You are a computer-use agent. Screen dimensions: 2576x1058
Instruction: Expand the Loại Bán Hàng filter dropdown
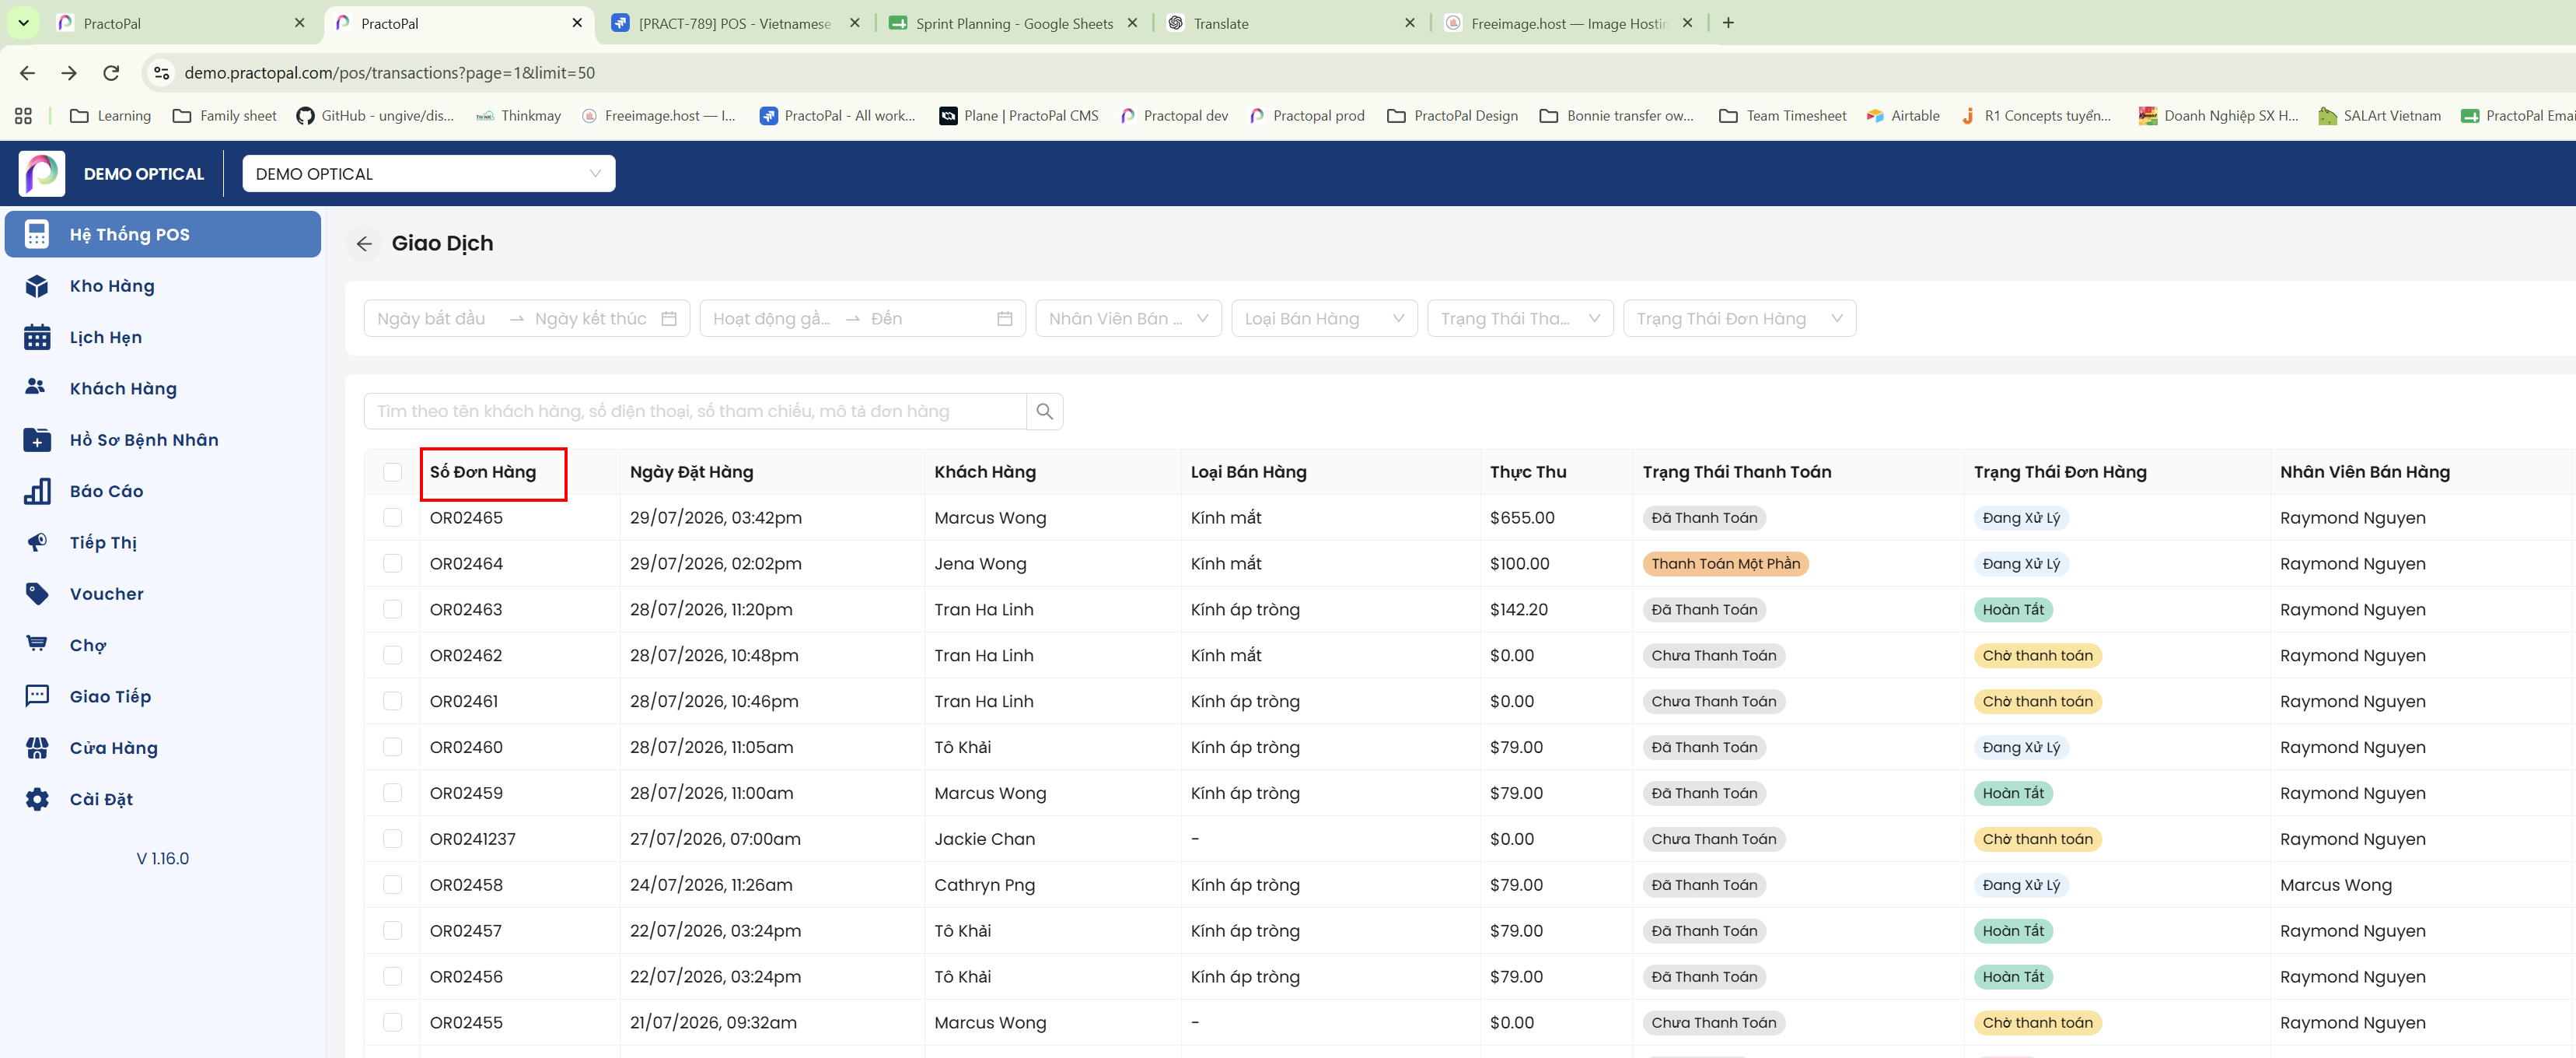point(1324,318)
